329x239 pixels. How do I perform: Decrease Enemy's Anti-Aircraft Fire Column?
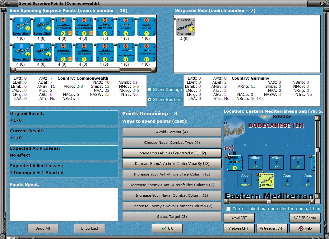coord(172,185)
